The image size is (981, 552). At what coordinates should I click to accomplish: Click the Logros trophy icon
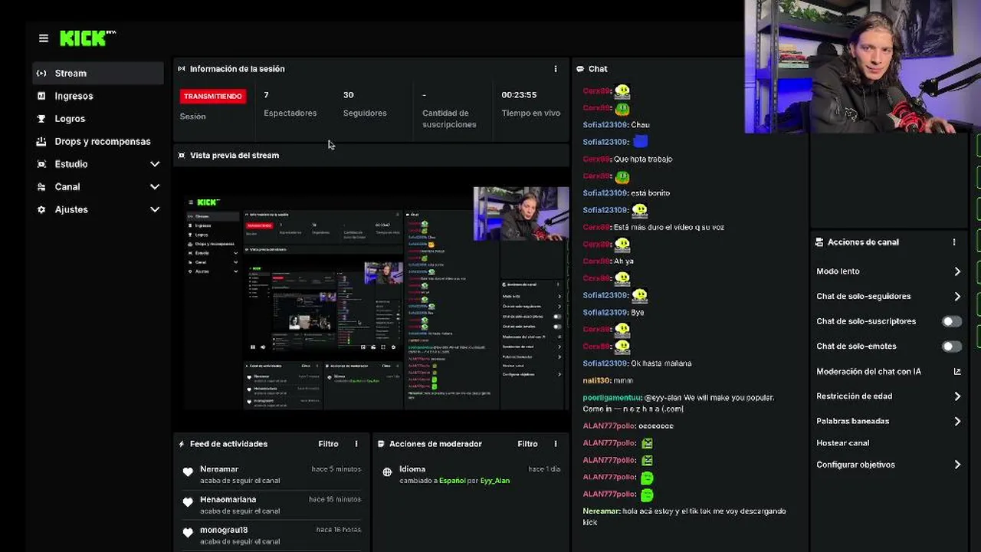41,119
